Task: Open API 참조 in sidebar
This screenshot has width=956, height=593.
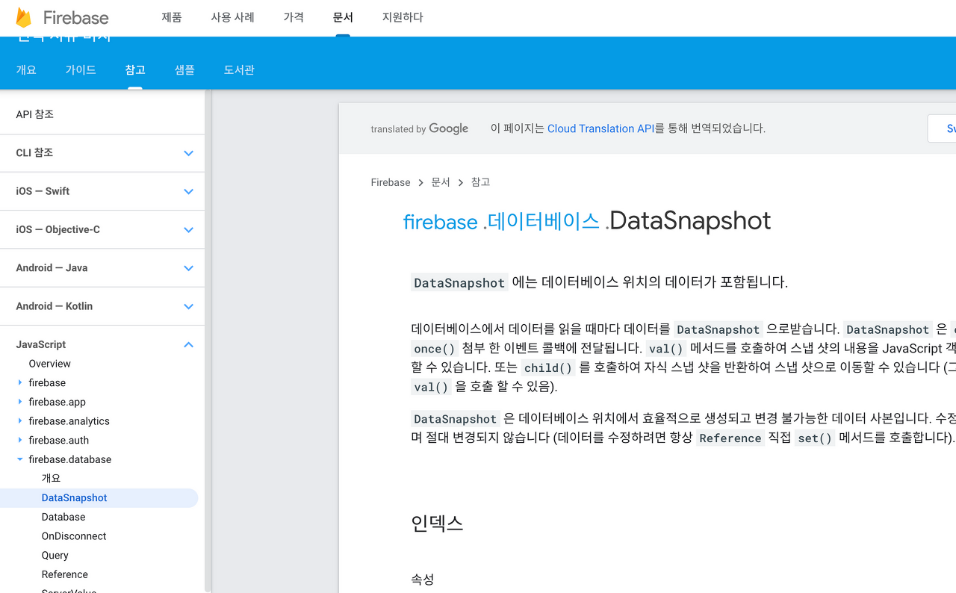Action: (35, 114)
